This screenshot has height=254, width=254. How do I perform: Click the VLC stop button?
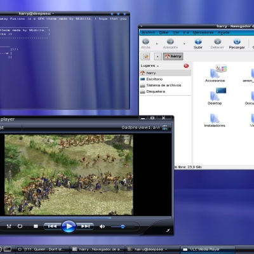tap(36, 226)
